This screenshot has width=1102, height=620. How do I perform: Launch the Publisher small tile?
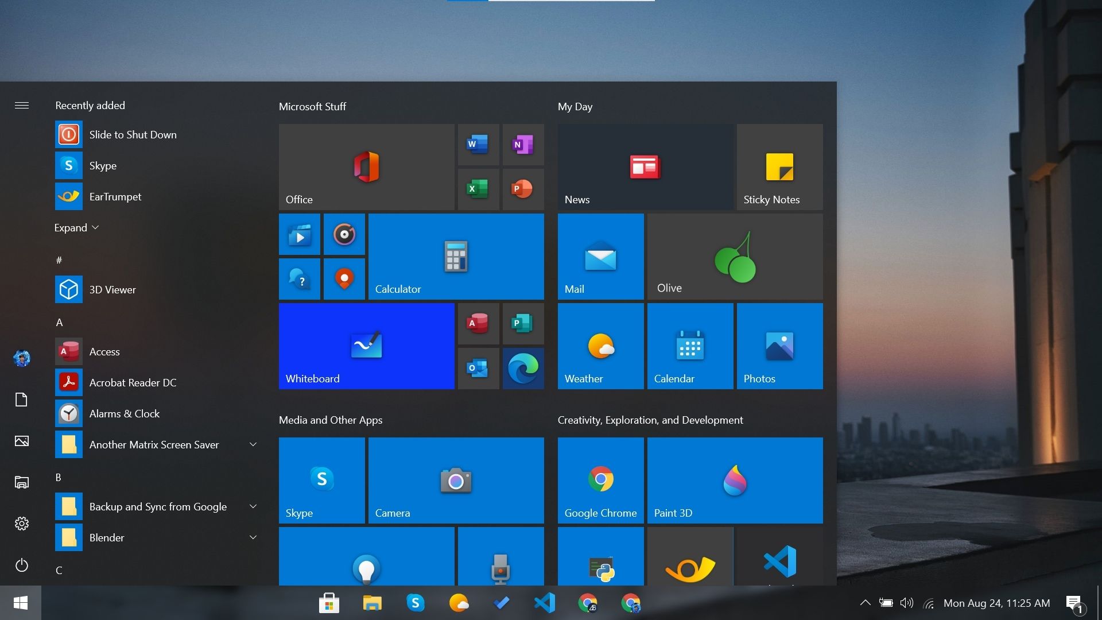tap(523, 324)
